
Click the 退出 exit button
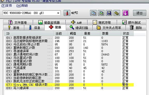pos(139,13)
